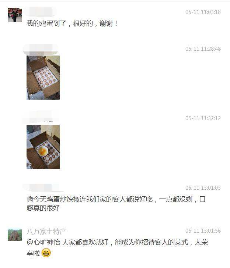The width and height of the screenshot is (230, 268).
Task: Click the 八万家土特产 sender name
Action: tap(46, 232)
